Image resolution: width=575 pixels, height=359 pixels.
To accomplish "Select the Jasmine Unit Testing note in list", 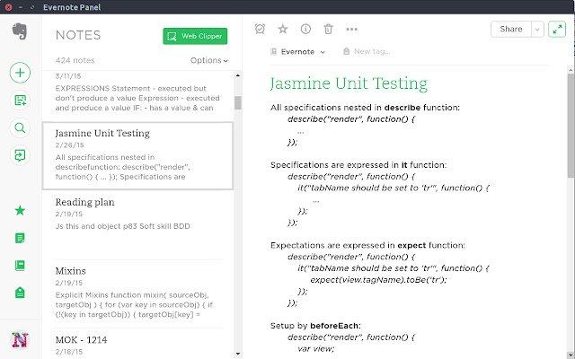I will click(x=137, y=155).
